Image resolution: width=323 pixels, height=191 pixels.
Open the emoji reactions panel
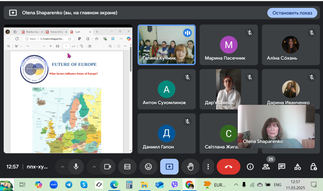148,167
